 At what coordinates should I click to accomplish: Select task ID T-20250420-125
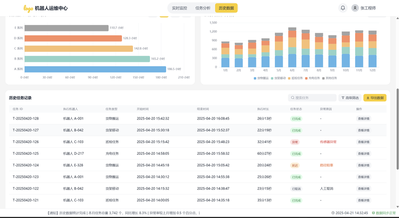26,154
